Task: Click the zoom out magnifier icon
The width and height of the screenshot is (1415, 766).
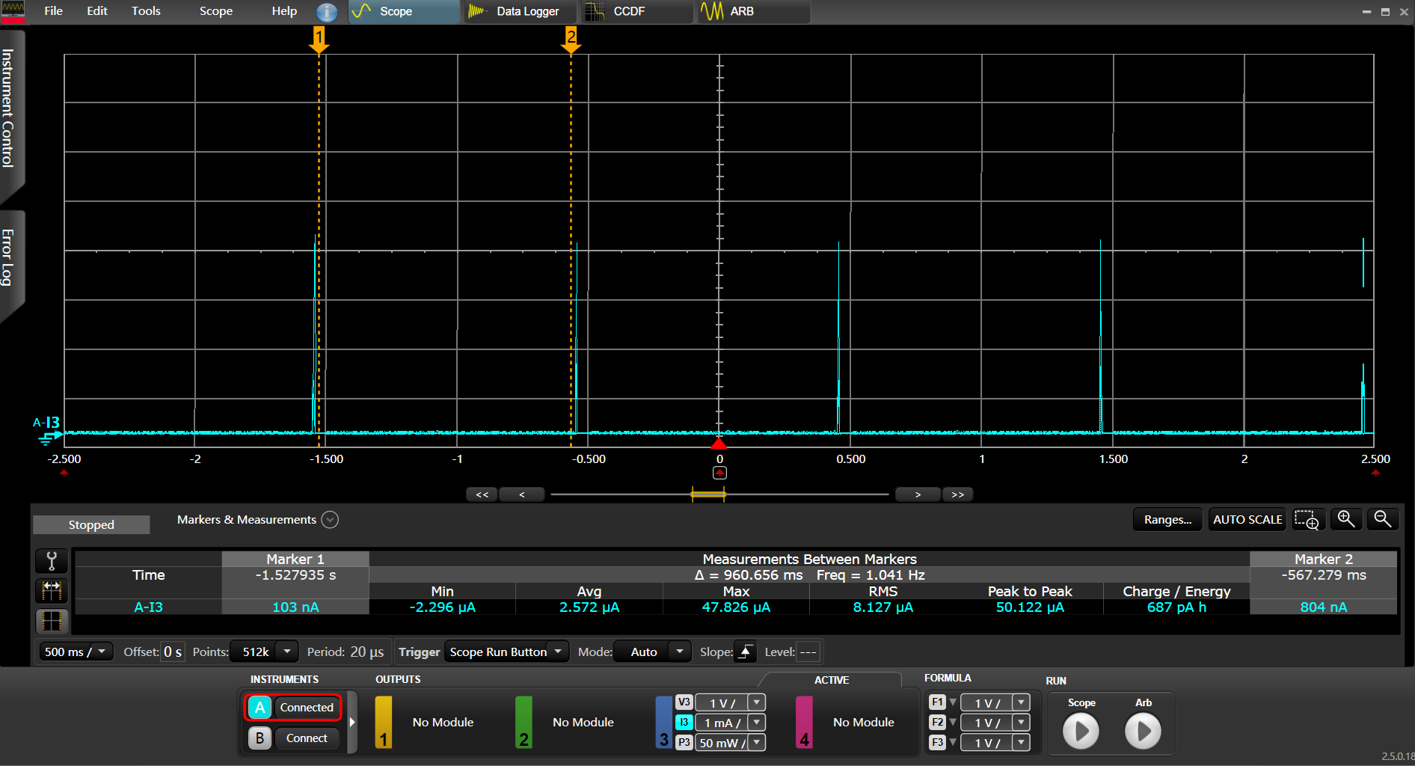Action: (1383, 519)
